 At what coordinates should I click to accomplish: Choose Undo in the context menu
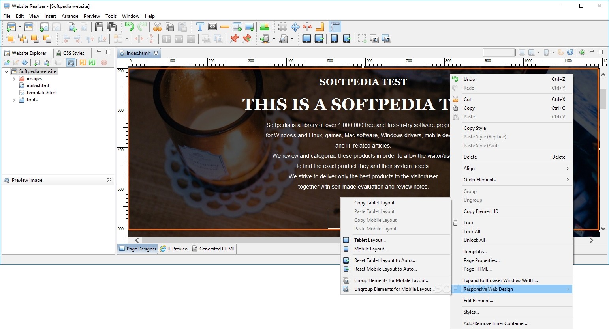[x=511, y=79]
